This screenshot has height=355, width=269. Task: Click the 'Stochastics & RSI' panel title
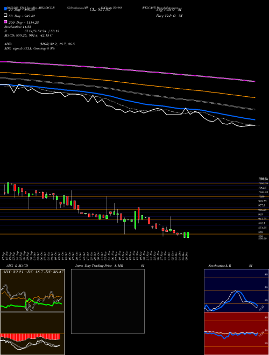point(230,266)
